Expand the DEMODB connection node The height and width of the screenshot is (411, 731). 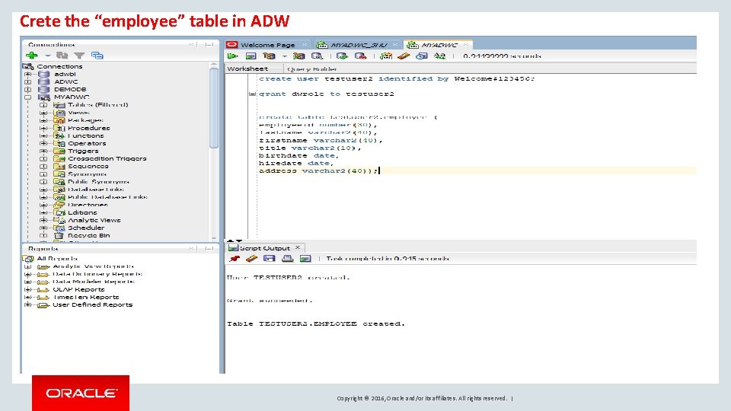click(x=28, y=90)
